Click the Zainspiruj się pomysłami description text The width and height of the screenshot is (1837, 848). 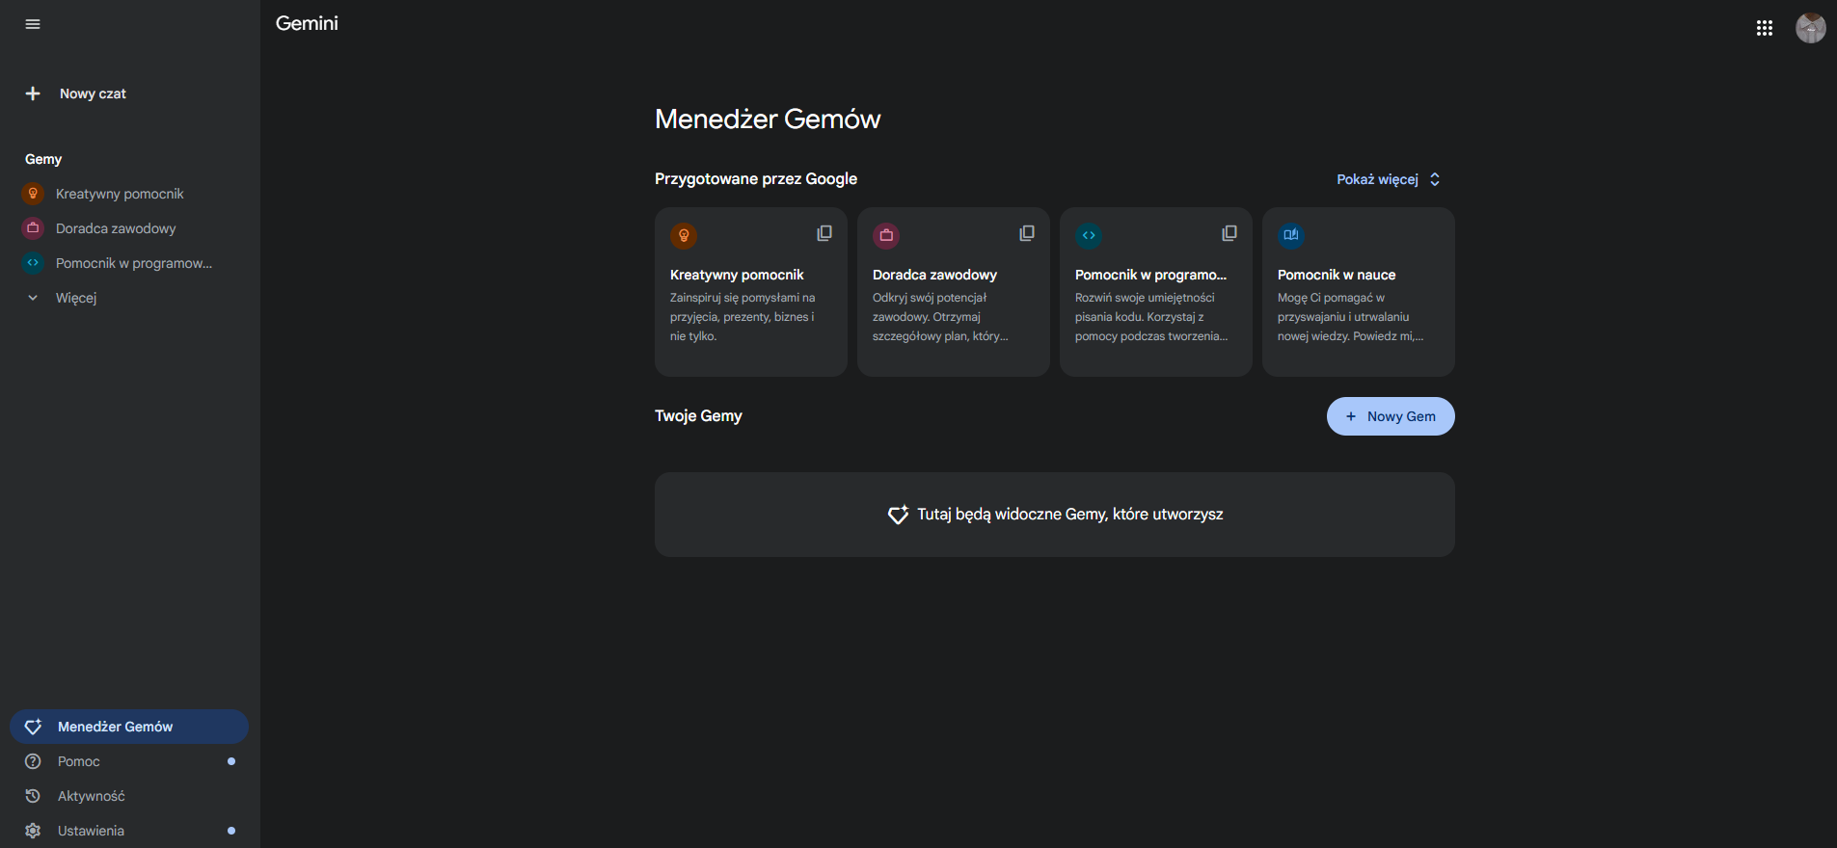pyautogui.click(x=743, y=317)
